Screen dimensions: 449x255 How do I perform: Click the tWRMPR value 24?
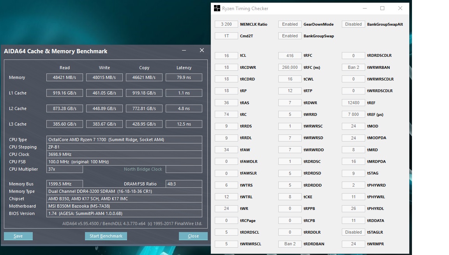click(x=354, y=244)
